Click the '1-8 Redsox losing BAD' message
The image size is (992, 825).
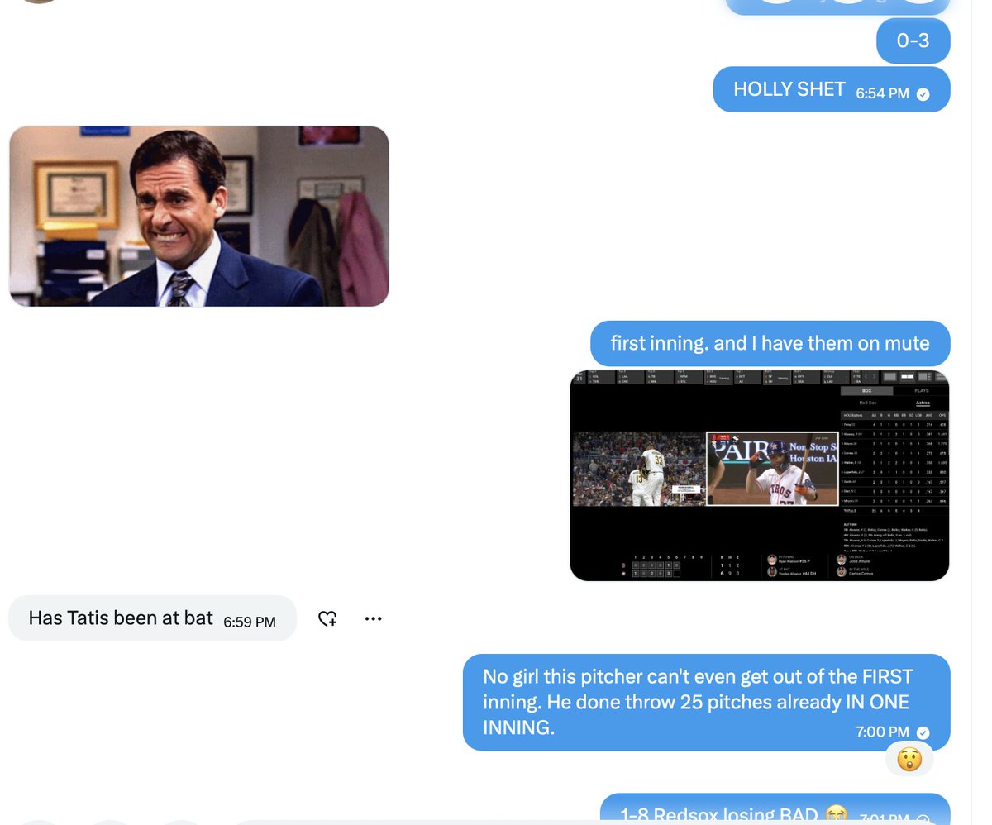[775, 810]
